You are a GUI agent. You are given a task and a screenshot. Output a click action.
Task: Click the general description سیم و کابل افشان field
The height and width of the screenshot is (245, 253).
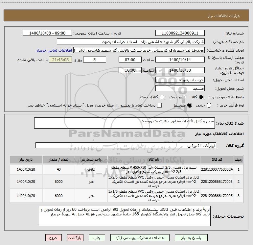tap(125, 123)
